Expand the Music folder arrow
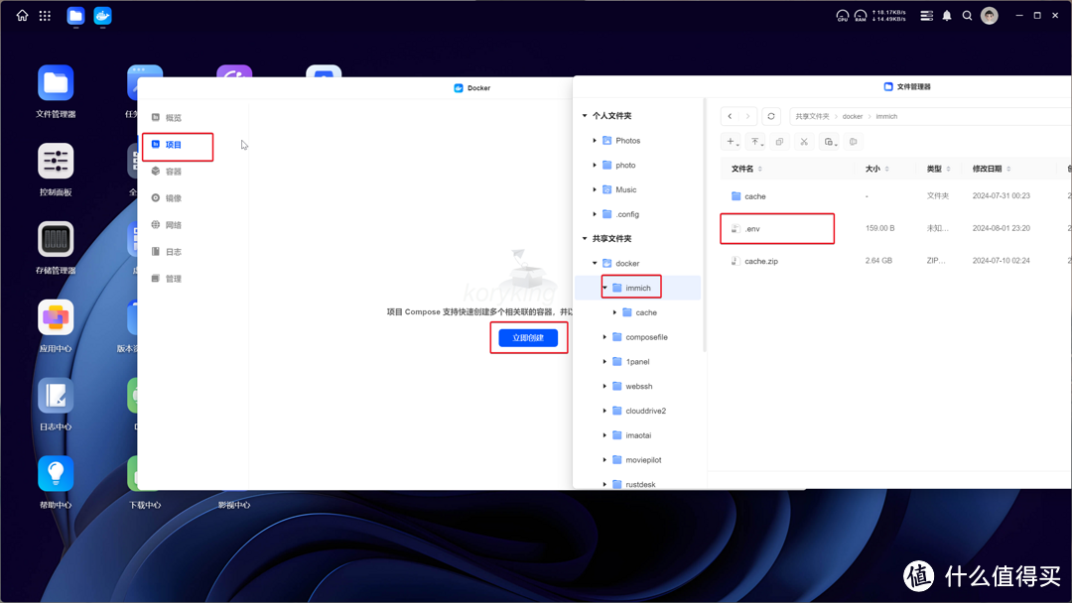1072x603 pixels. [595, 189]
